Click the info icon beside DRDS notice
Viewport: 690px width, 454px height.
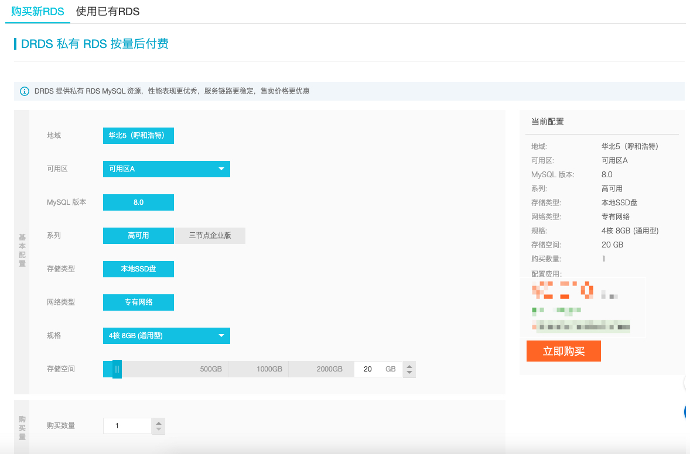[25, 91]
